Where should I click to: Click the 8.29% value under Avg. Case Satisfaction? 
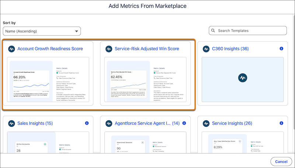218,147
